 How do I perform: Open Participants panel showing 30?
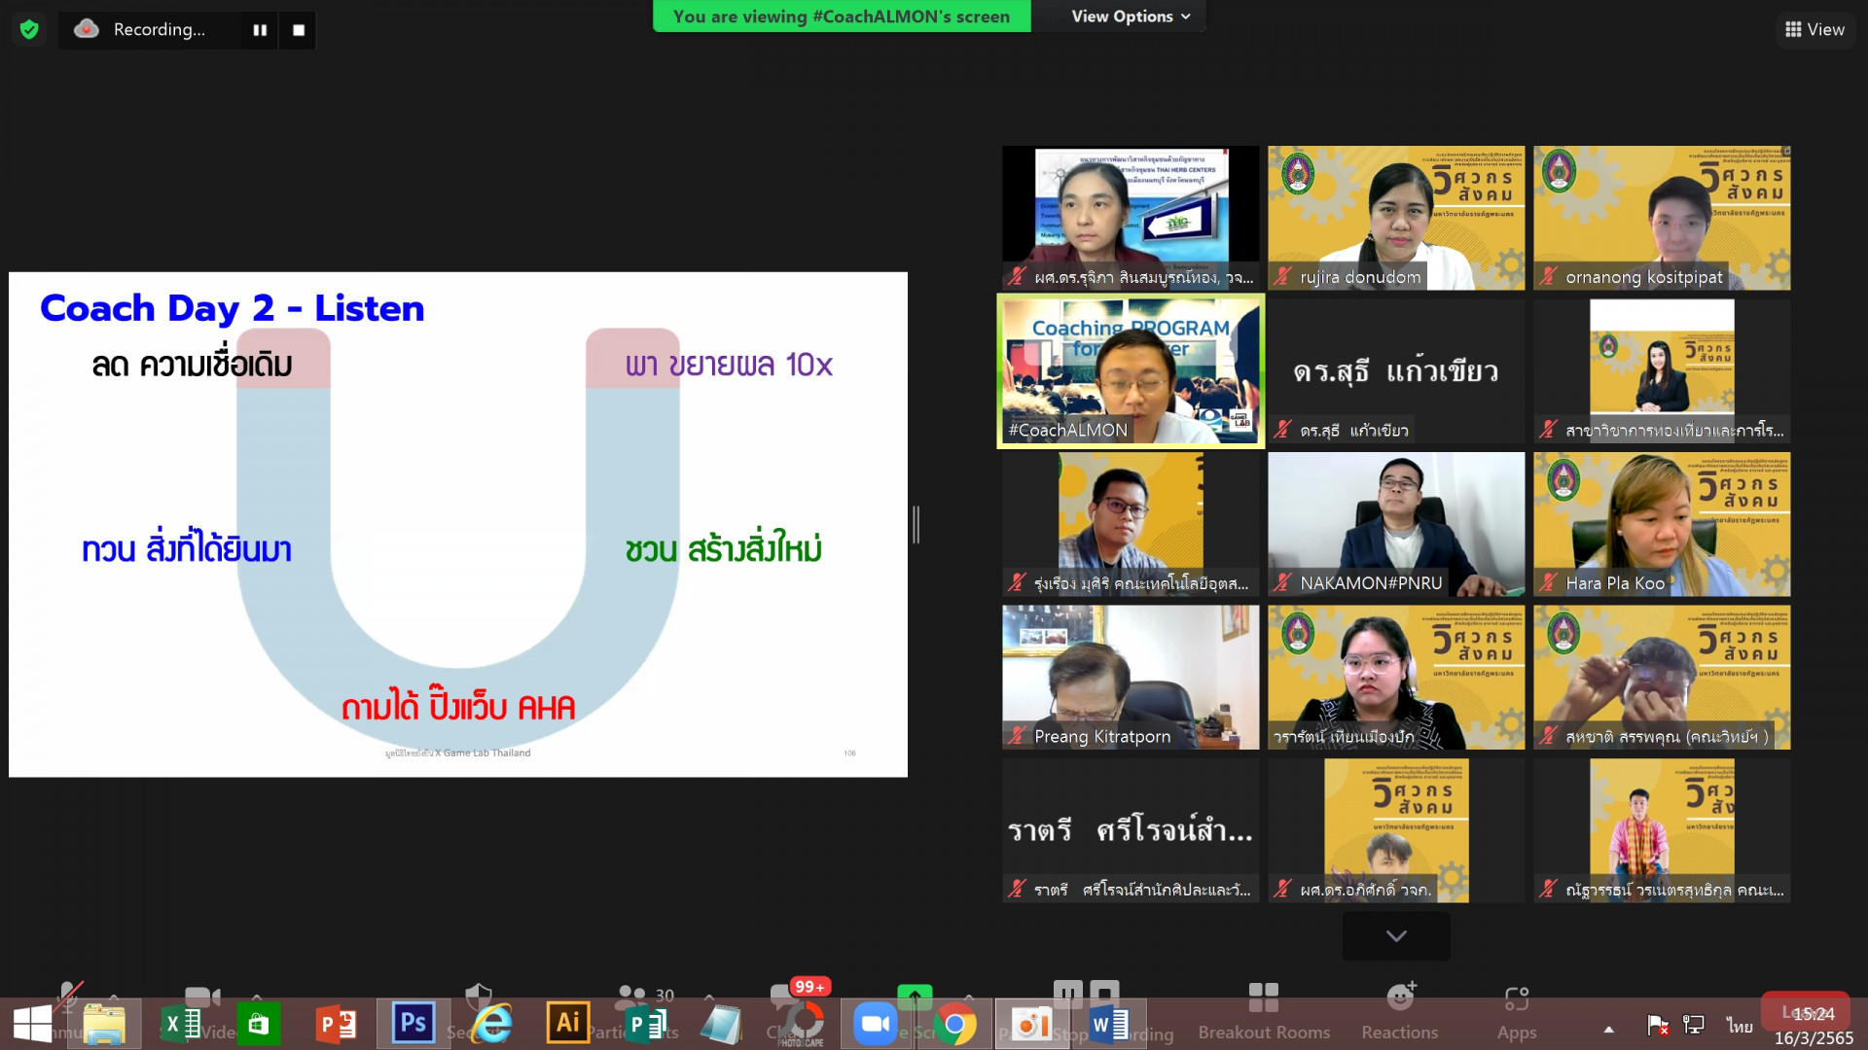pyautogui.click(x=644, y=997)
